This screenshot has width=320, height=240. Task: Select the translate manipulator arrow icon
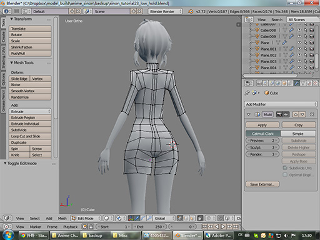(x=137, y=218)
